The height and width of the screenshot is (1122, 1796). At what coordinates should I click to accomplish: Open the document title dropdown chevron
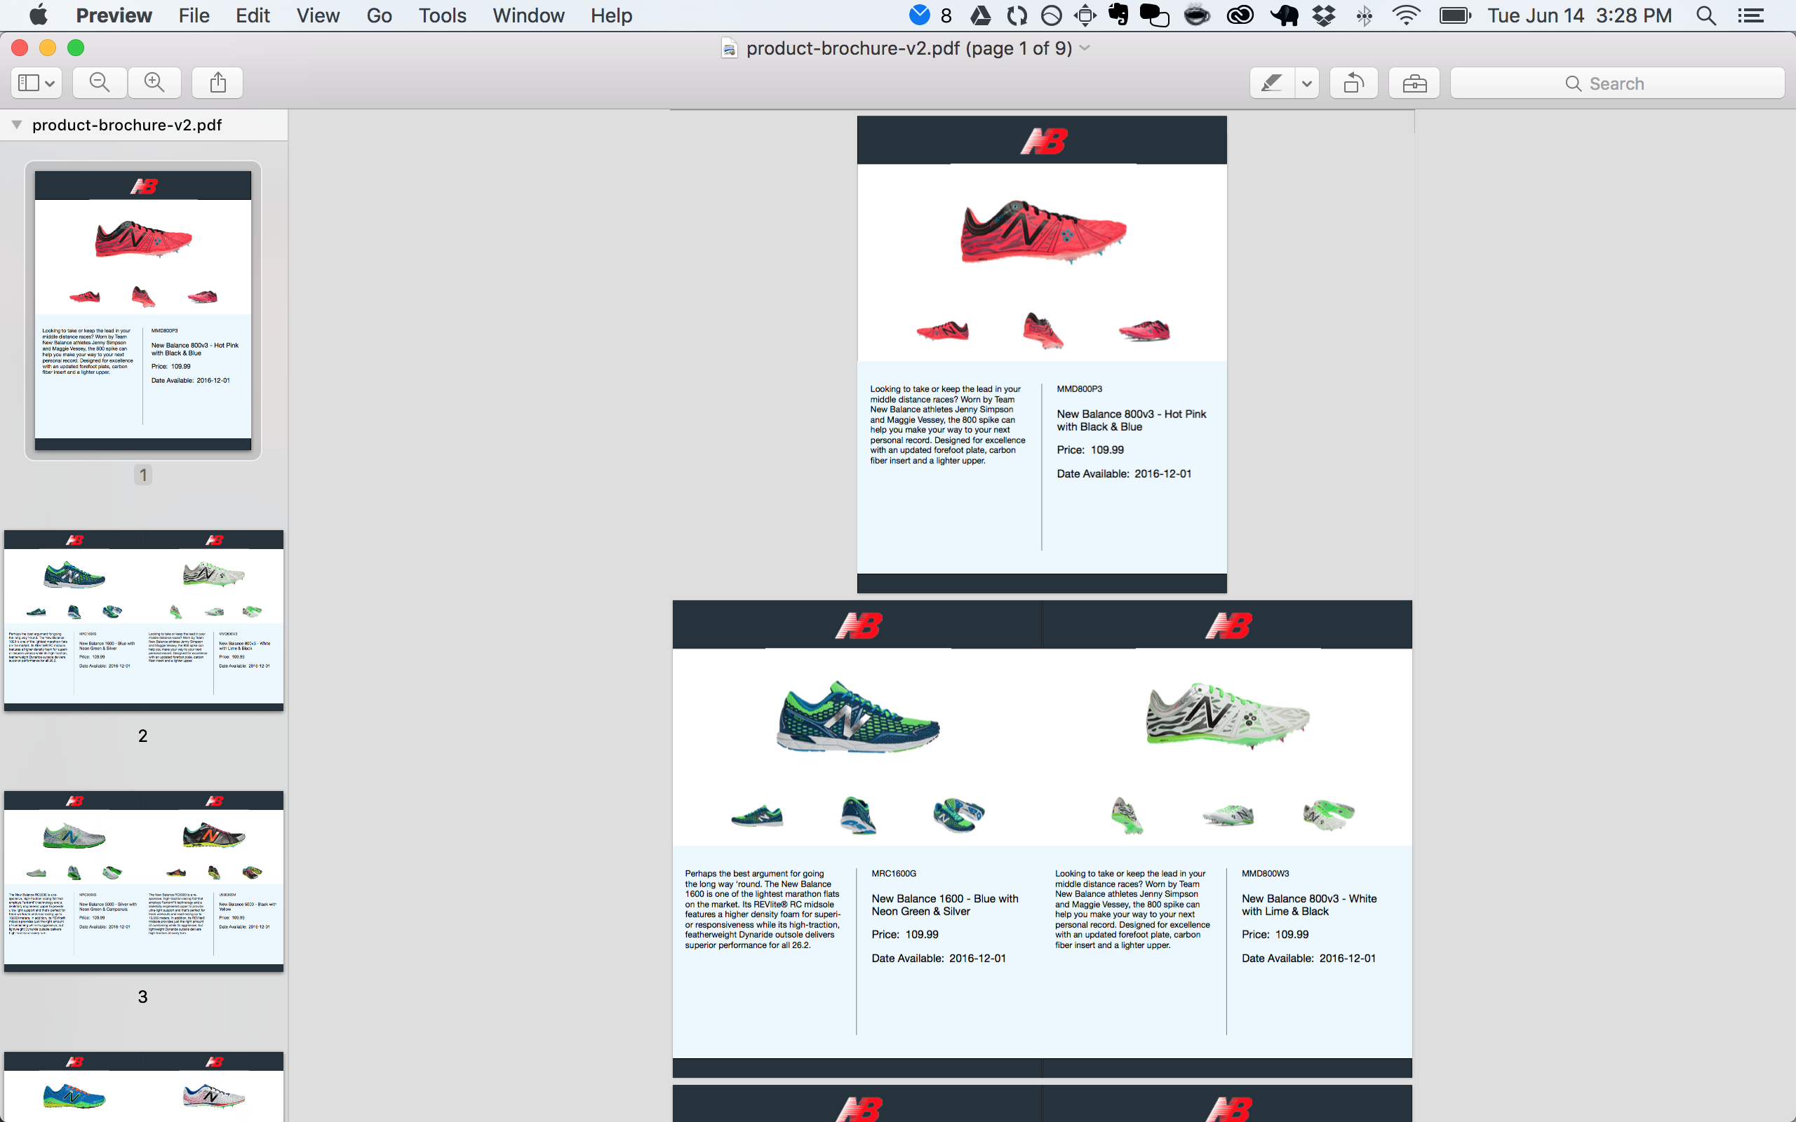[x=1085, y=48]
